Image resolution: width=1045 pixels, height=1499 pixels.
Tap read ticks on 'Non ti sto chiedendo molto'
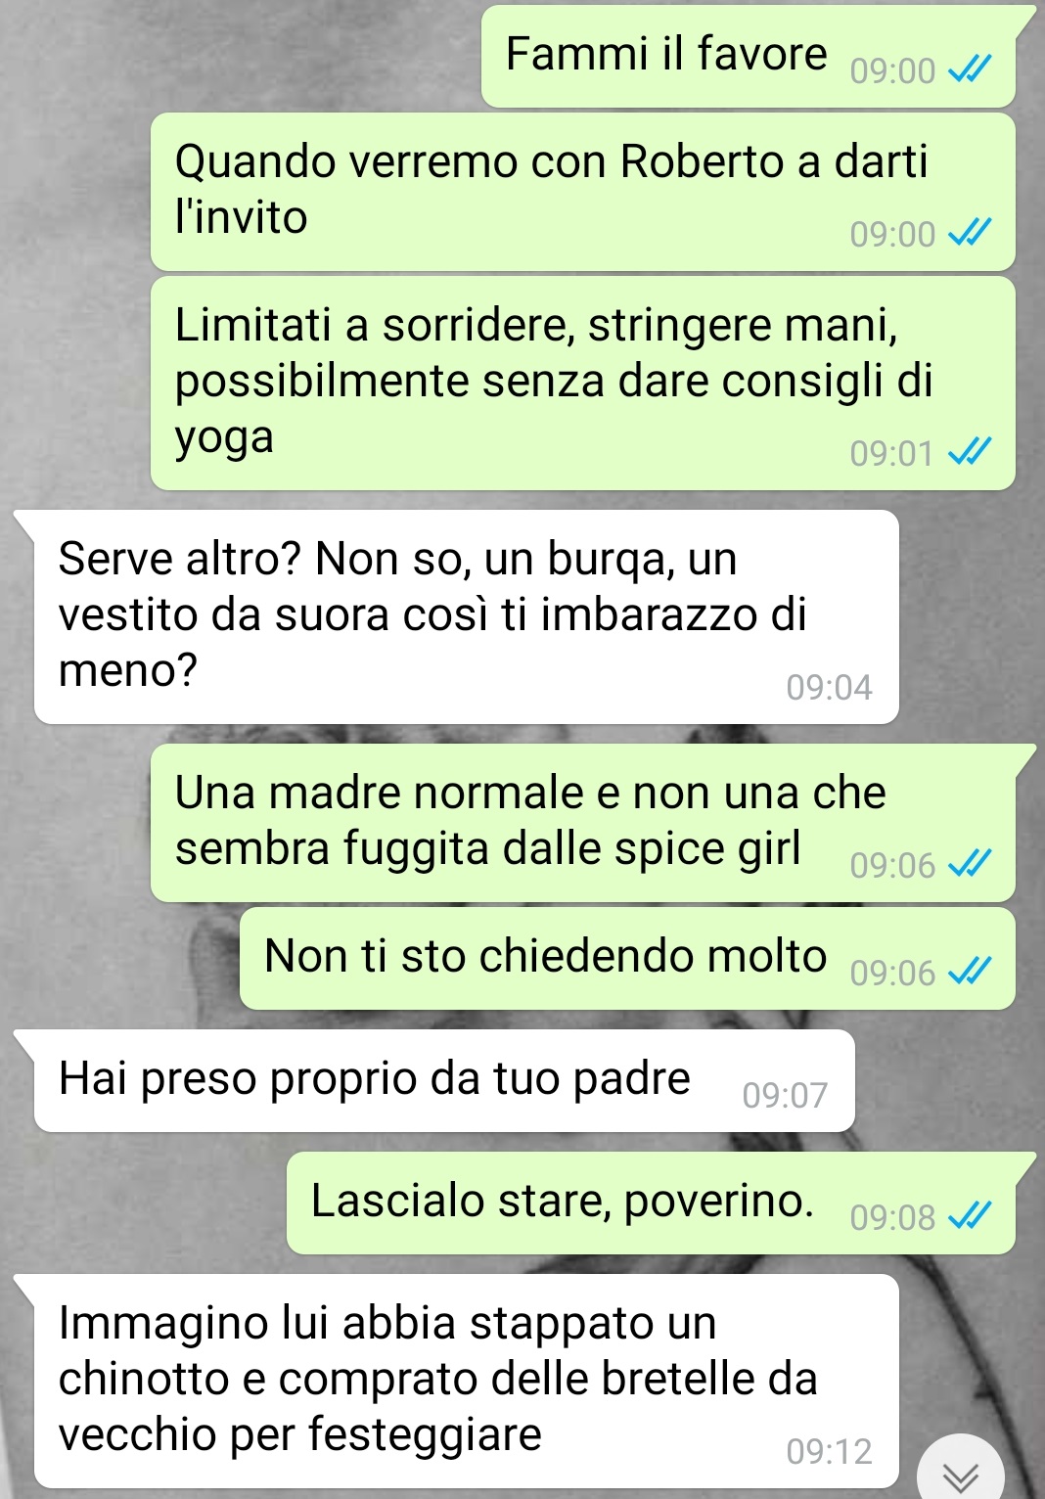click(x=972, y=971)
